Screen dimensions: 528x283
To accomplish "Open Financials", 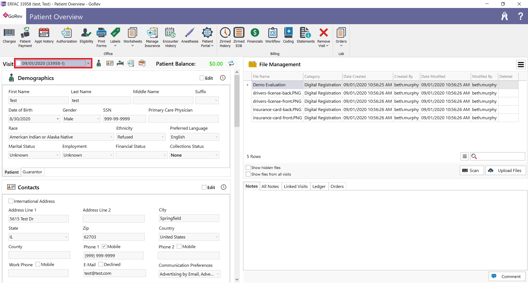I will pos(255,35).
